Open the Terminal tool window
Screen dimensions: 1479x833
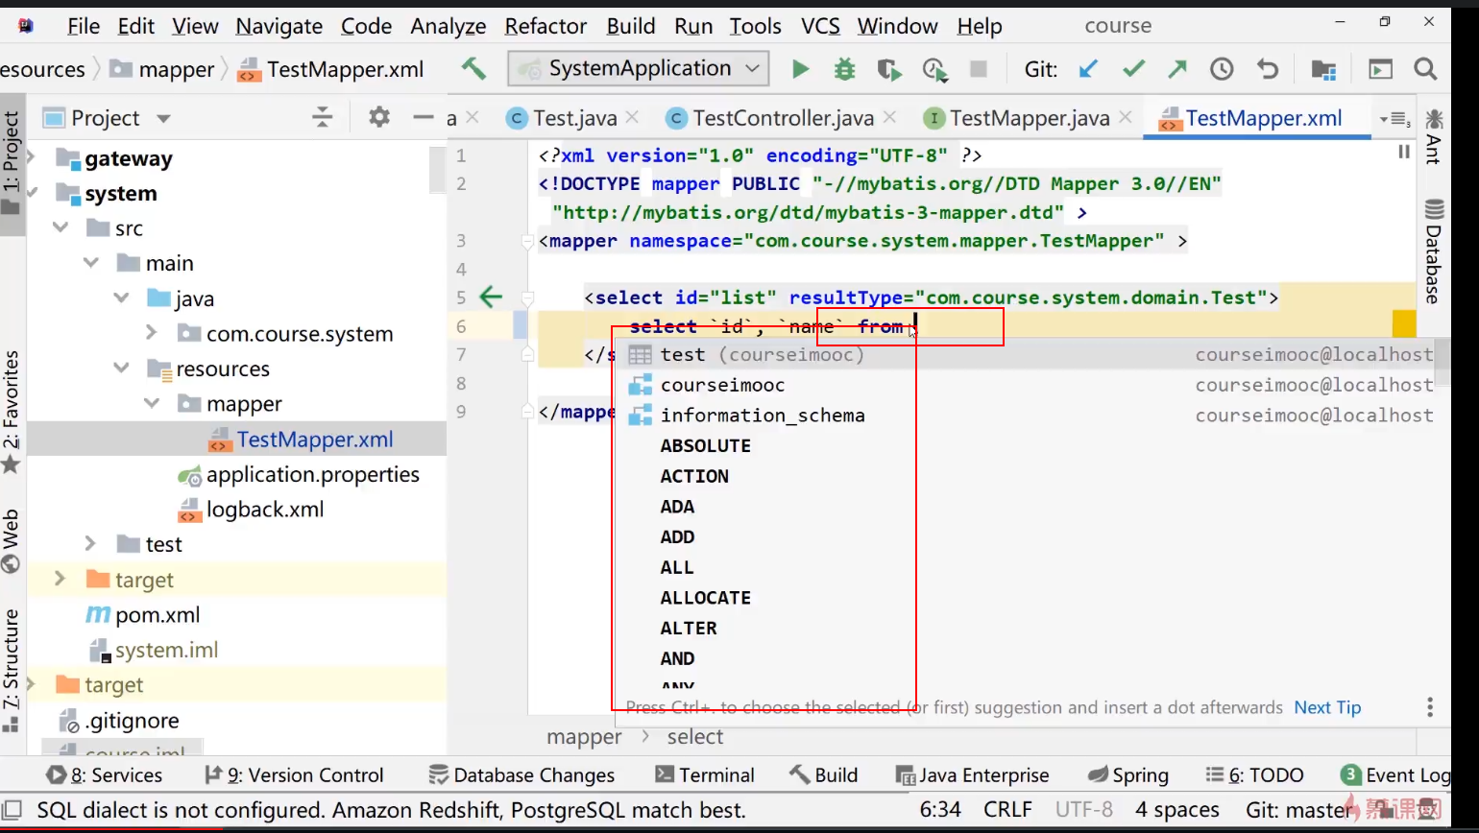click(x=704, y=775)
